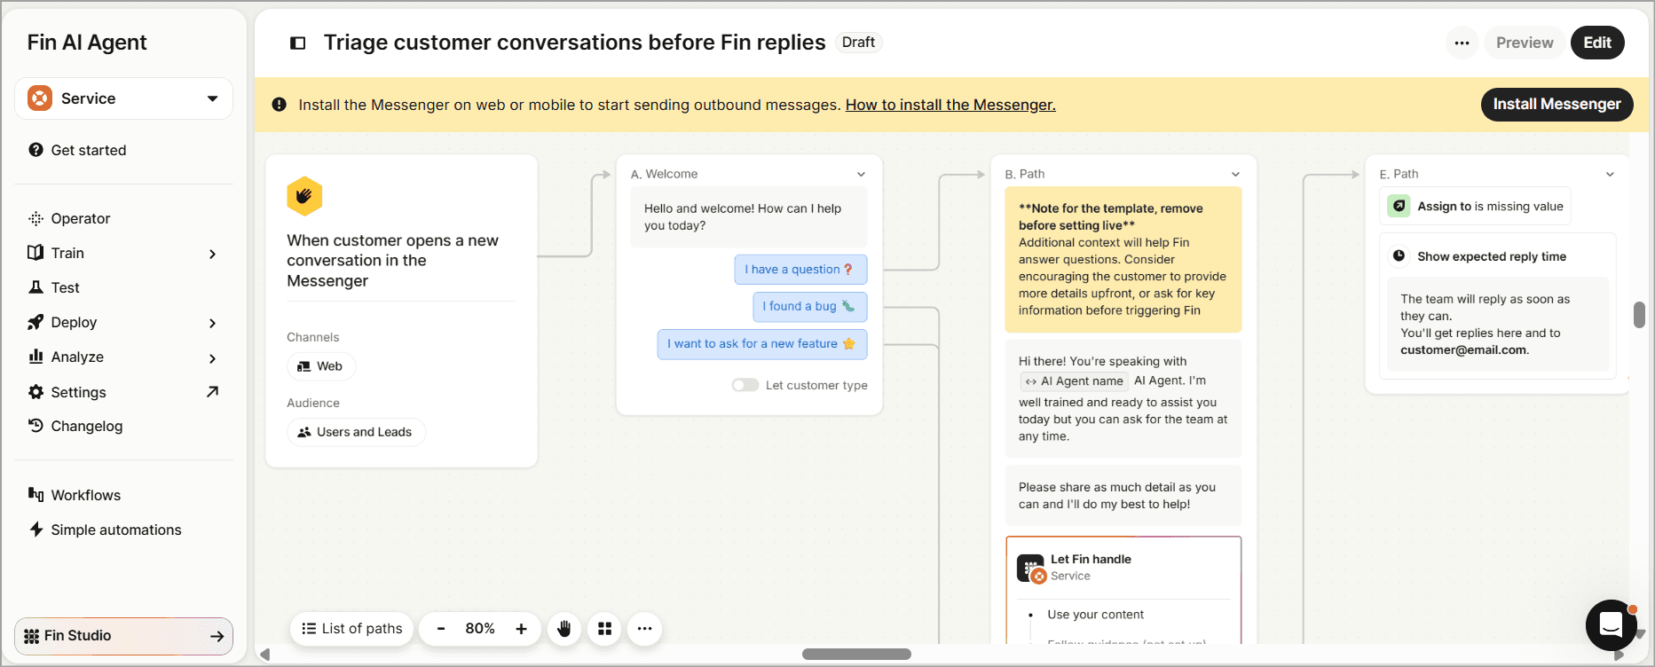The height and width of the screenshot is (667, 1655).
Task: Open Fin Studio button
Action: [123, 636]
